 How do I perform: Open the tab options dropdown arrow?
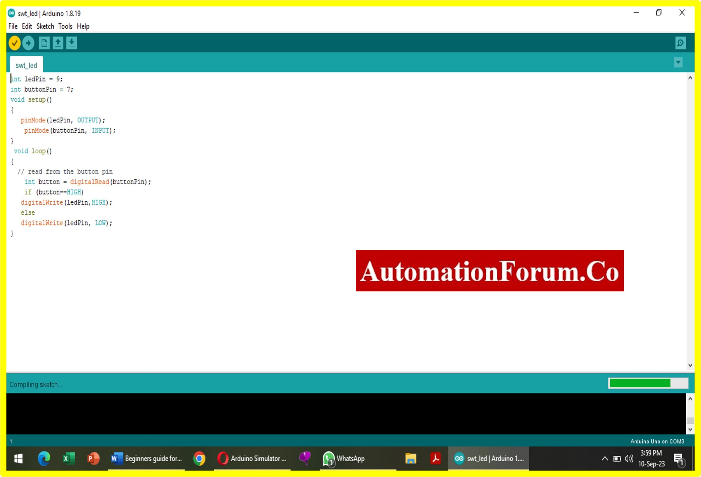point(678,62)
